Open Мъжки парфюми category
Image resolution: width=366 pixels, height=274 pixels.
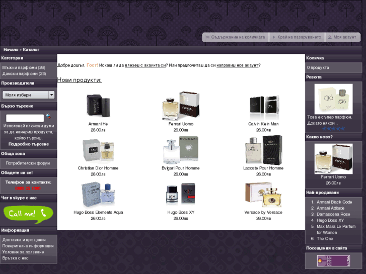click(x=24, y=68)
